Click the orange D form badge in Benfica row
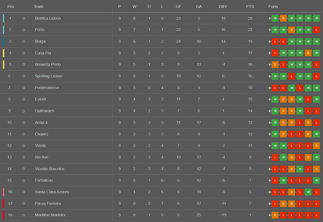The width and height of the screenshot is (323, 222). (283, 18)
